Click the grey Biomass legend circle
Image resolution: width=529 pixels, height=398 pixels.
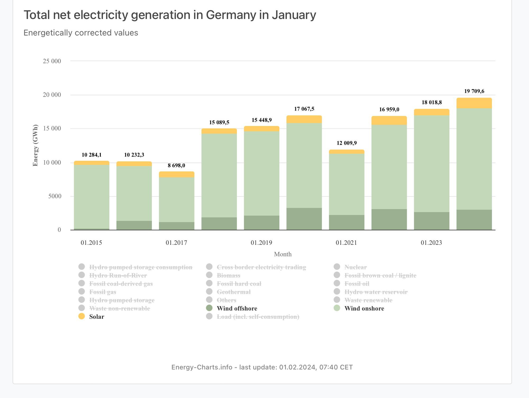[209, 275]
